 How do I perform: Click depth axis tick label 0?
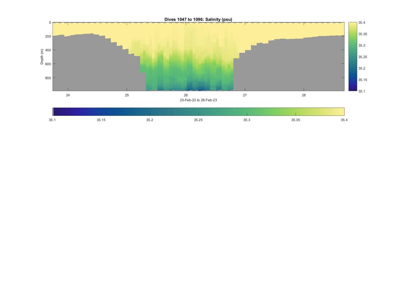point(50,23)
